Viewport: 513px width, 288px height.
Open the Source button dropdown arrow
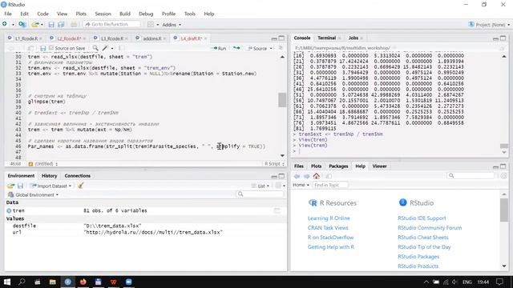(271, 48)
